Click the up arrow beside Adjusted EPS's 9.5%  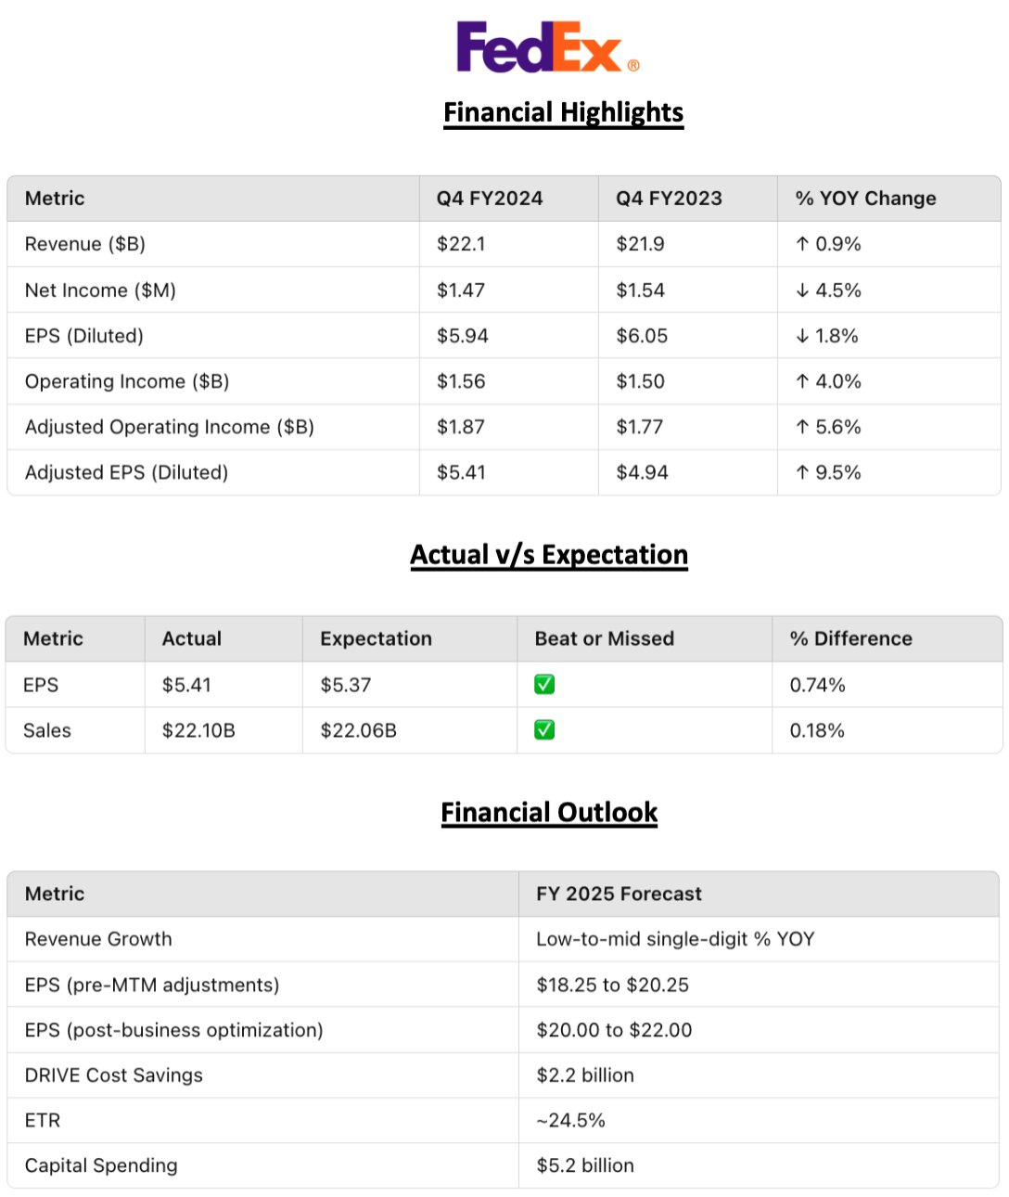(802, 472)
